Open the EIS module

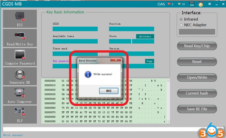click(x=20, y=19)
